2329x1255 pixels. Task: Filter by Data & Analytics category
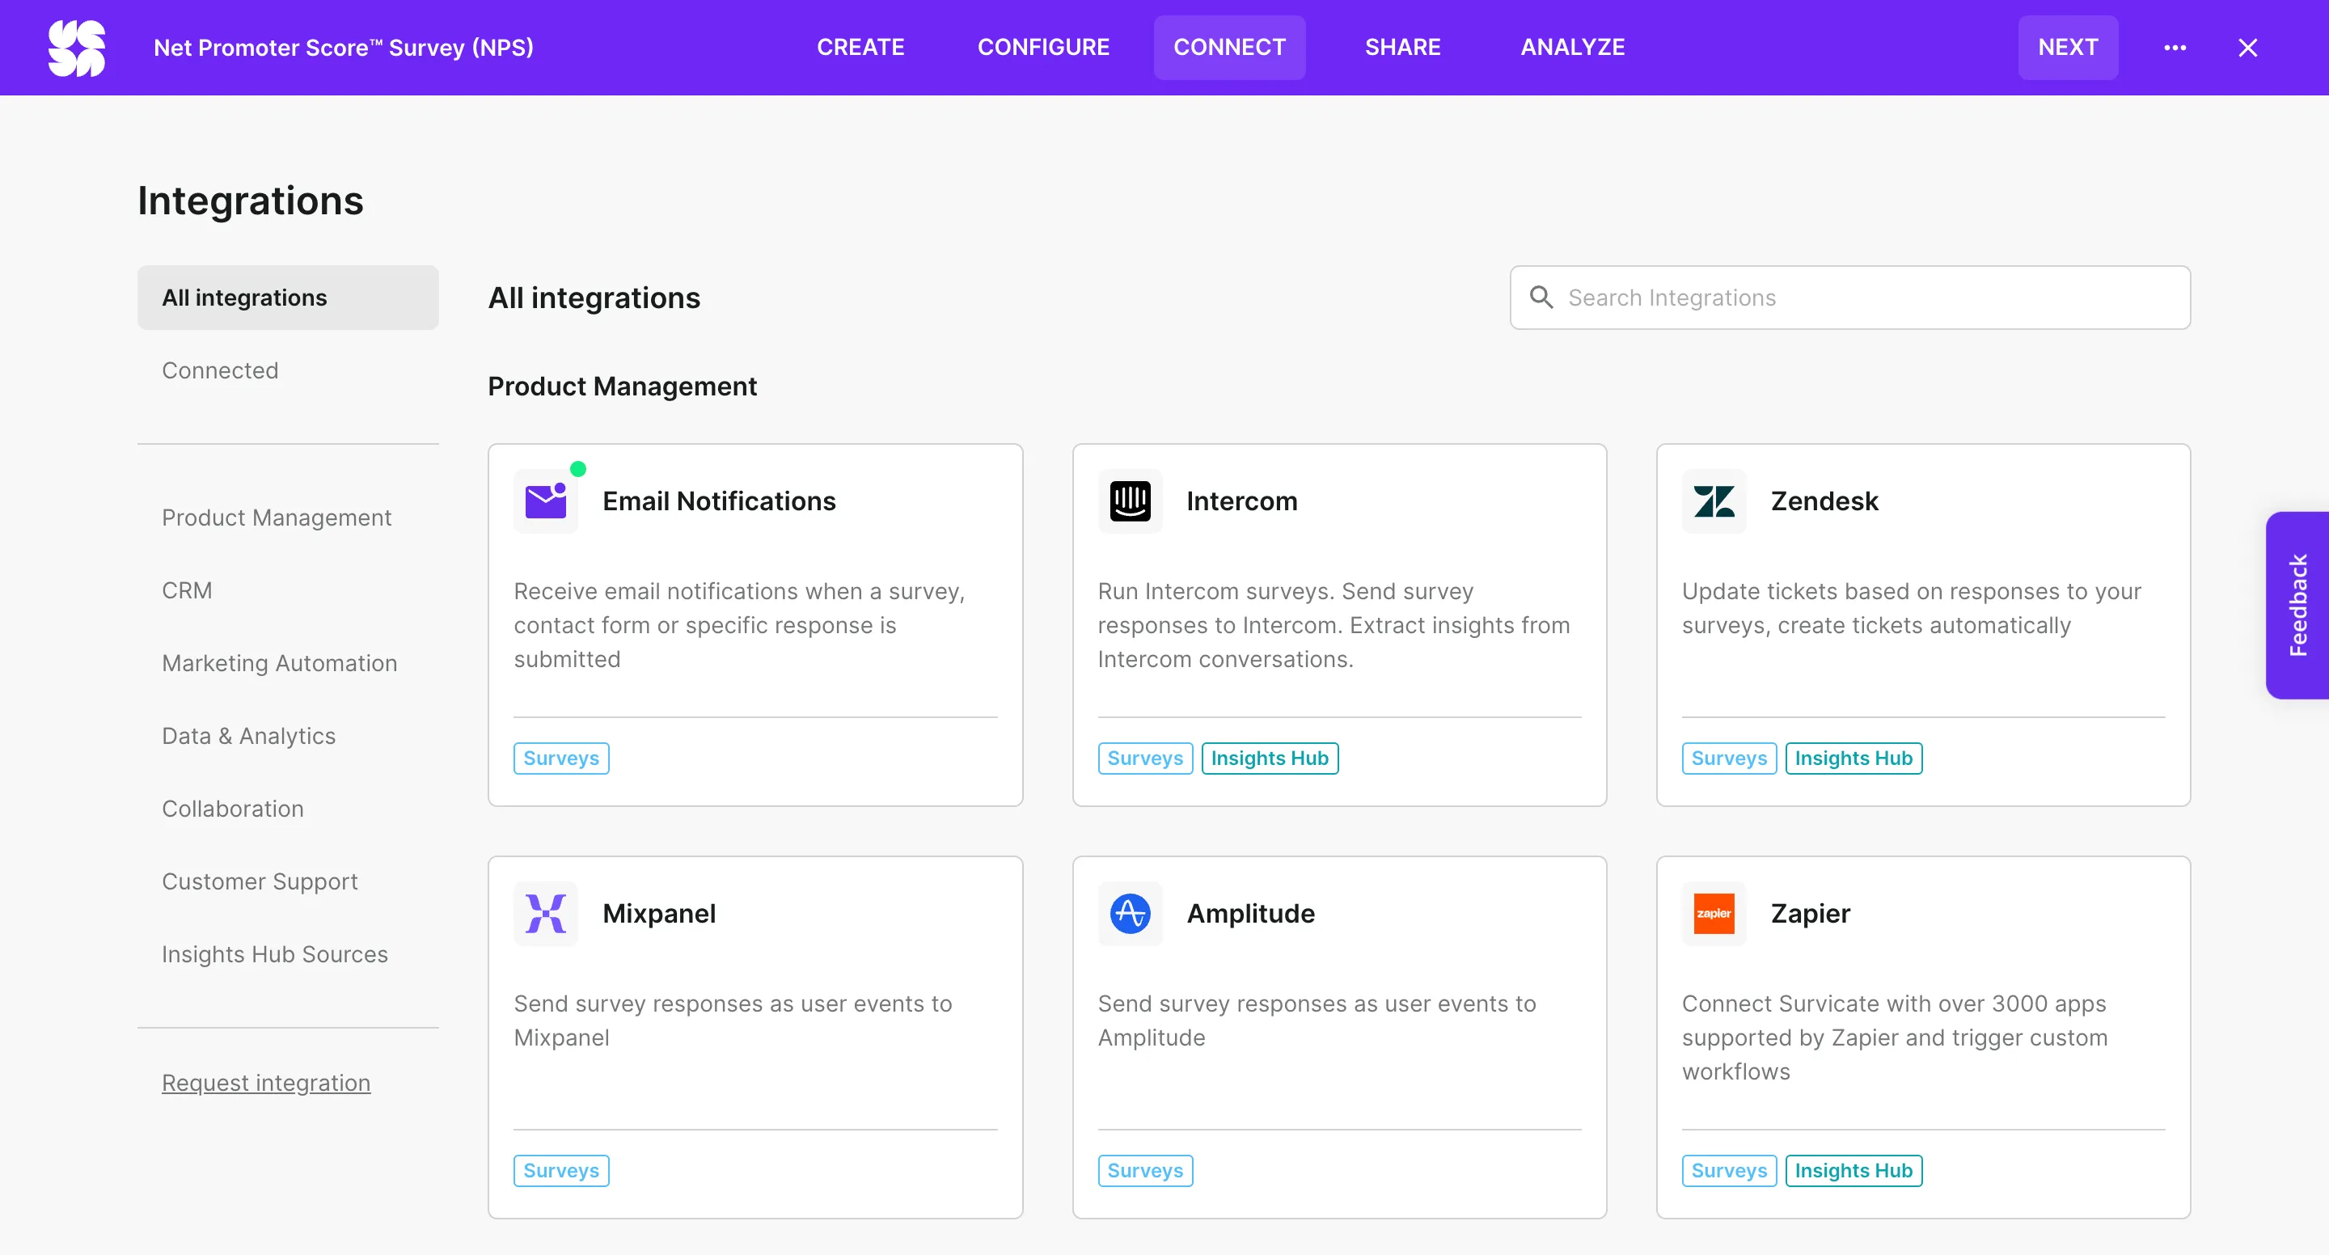click(248, 736)
